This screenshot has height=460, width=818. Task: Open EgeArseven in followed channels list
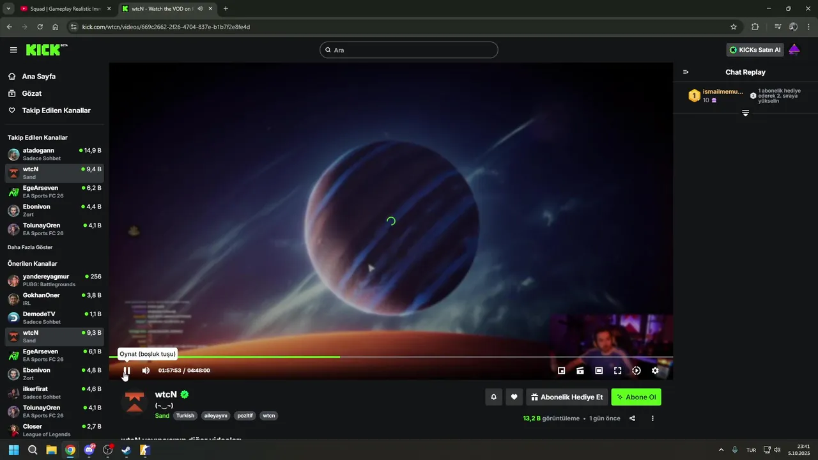pyautogui.click(x=54, y=192)
